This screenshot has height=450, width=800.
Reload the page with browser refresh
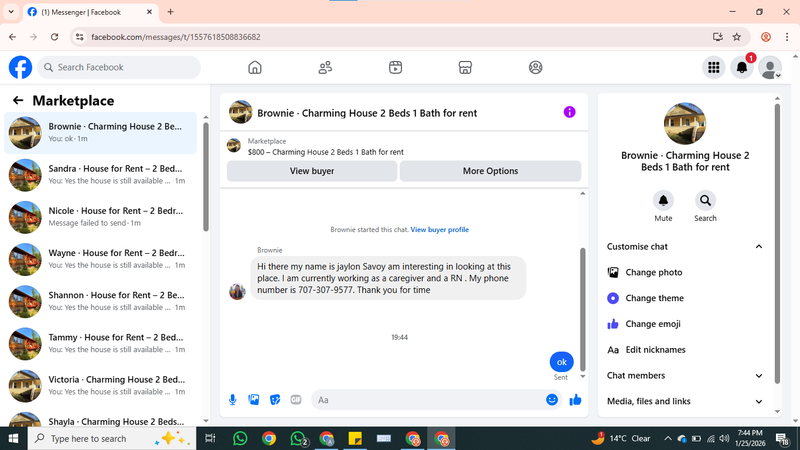[x=55, y=37]
